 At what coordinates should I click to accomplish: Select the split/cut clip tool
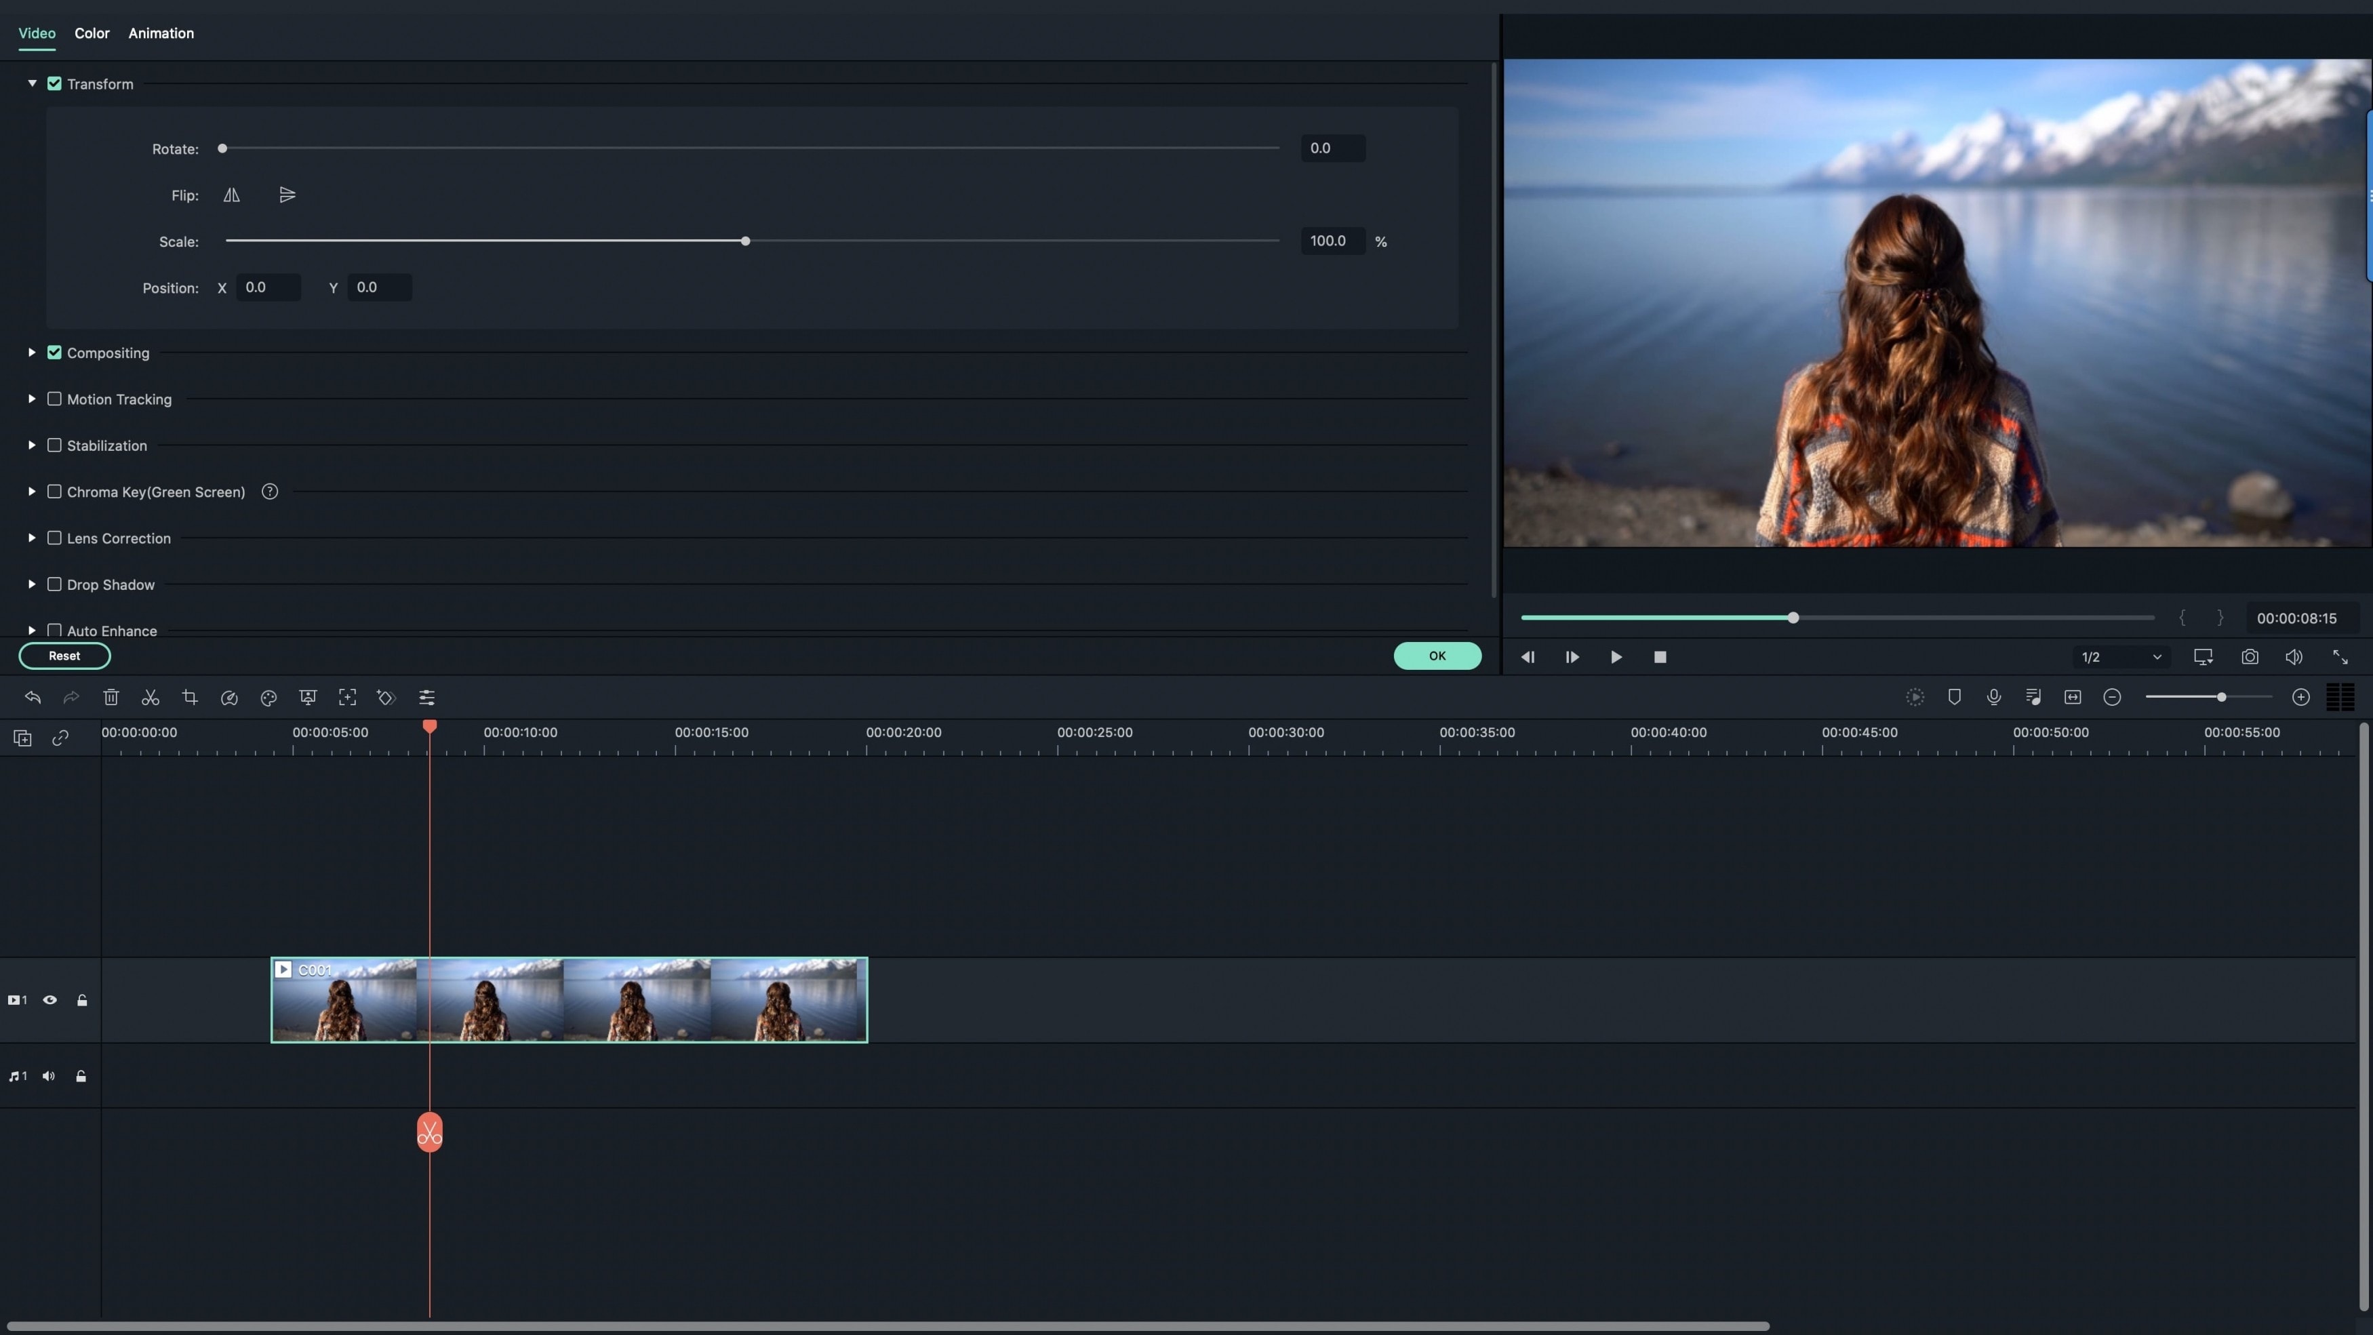pyautogui.click(x=148, y=698)
